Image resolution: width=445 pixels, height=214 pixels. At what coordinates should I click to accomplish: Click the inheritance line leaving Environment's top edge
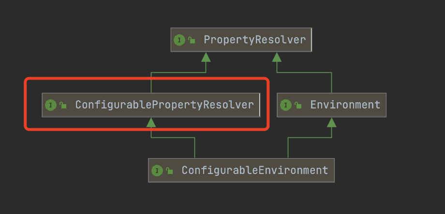tap(331, 82)
